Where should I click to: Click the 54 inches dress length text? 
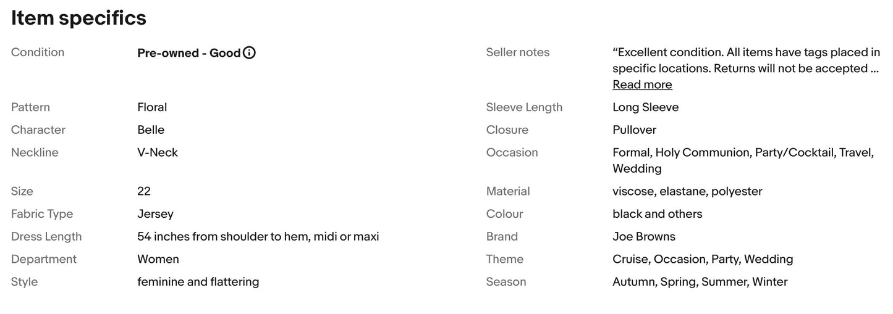click(258, 236)
